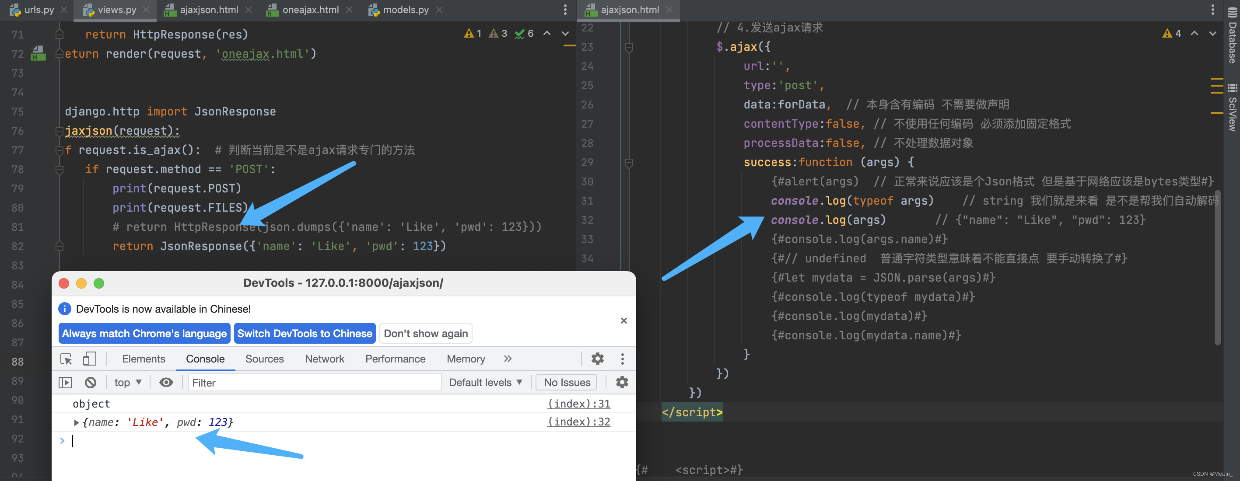Close the oneajax.html tab
The image size is (1240, 481).
(x=349, y=10)
